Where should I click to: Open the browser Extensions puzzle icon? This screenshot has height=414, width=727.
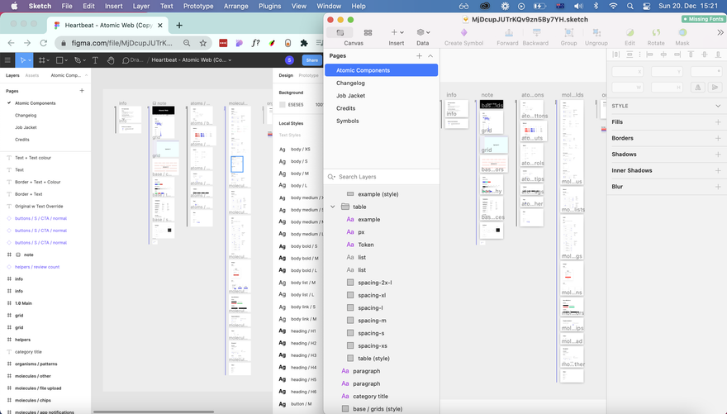tap(304, 43)
